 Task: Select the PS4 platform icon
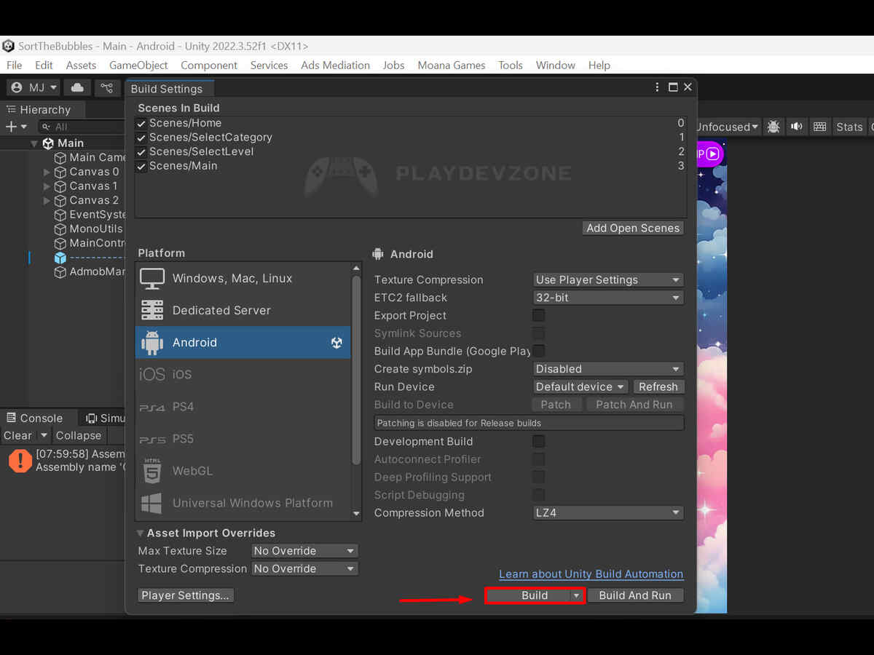[152, 408]
